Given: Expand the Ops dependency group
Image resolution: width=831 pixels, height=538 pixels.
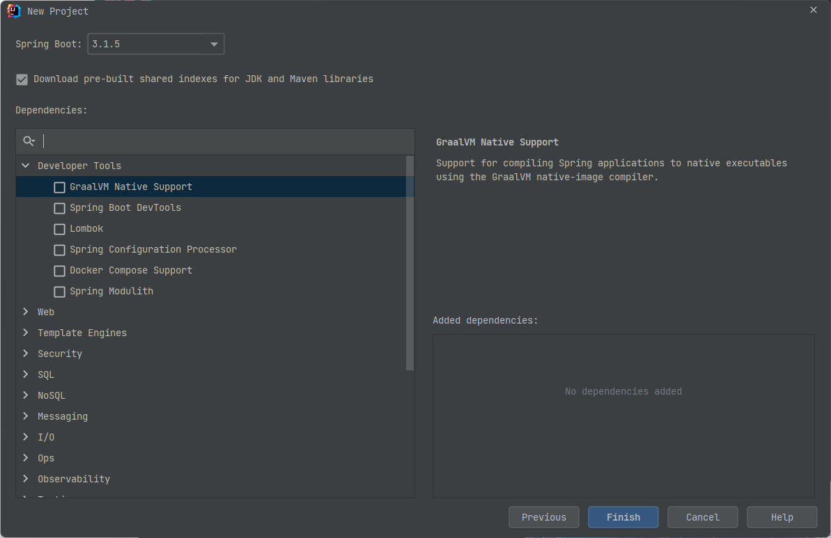Looking at the screenshot, I should pyautogui.click(x=26, y=458).
